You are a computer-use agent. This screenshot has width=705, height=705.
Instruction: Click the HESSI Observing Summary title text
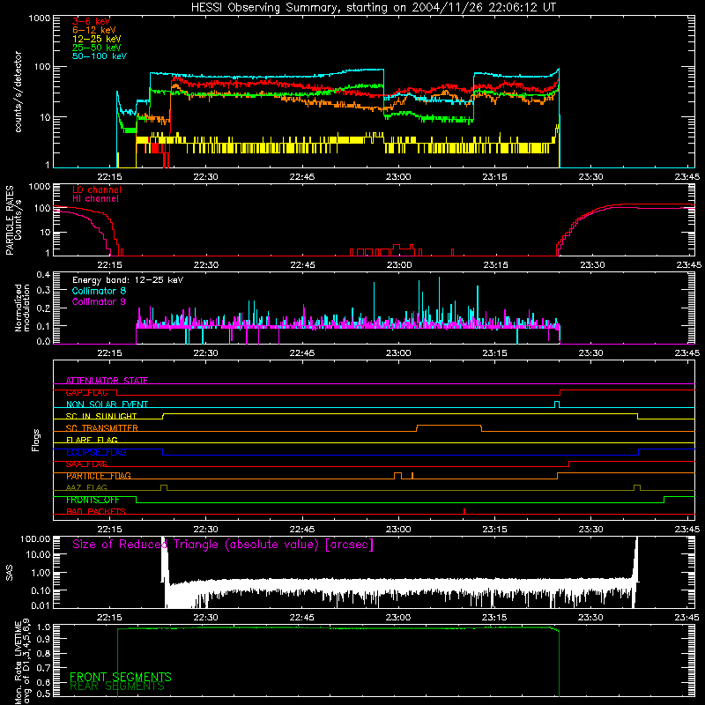tap(373, 7)
